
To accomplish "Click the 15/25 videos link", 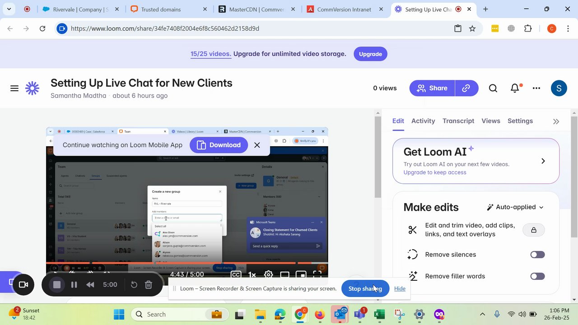I will [x=211, y=54].
